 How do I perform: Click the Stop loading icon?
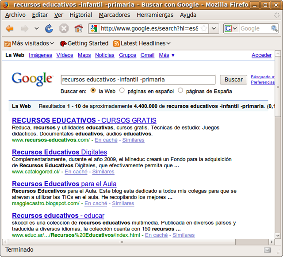click(64, 29)
